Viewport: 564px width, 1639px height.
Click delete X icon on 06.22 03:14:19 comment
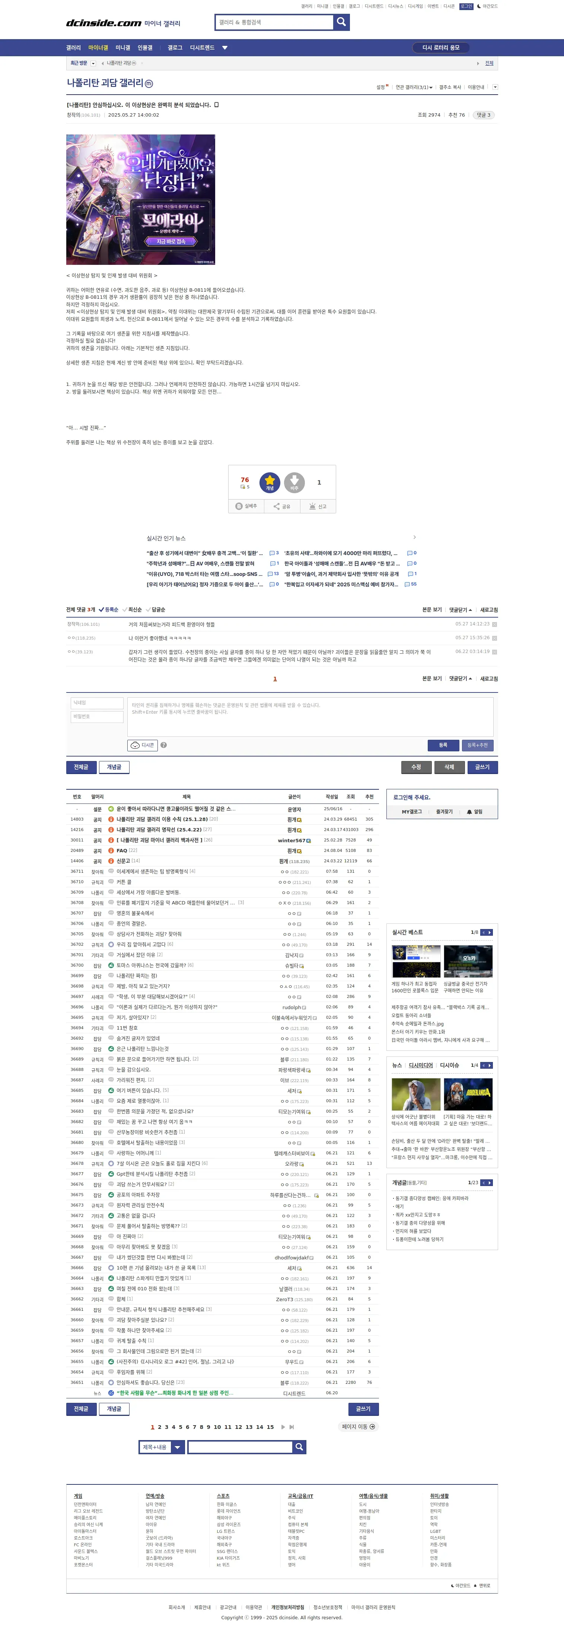(x=494, y=652)
